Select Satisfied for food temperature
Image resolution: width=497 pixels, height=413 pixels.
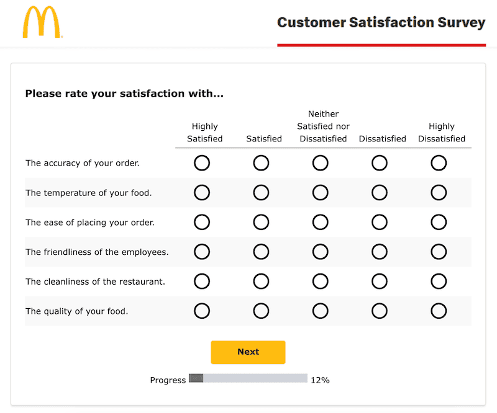(x=261, y=192)
